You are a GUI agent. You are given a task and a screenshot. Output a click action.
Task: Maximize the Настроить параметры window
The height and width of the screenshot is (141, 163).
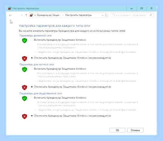point(142,8)
